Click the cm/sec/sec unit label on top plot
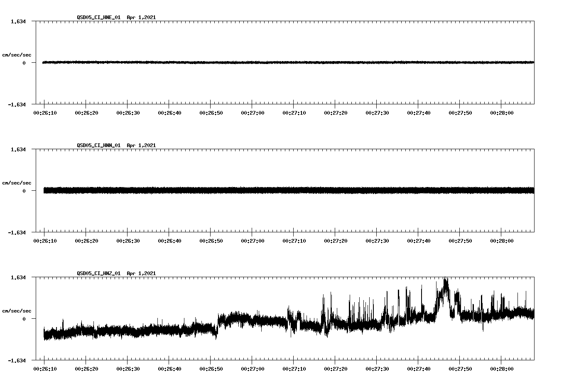This screenshot has width=564, height=384. point(17,54)
